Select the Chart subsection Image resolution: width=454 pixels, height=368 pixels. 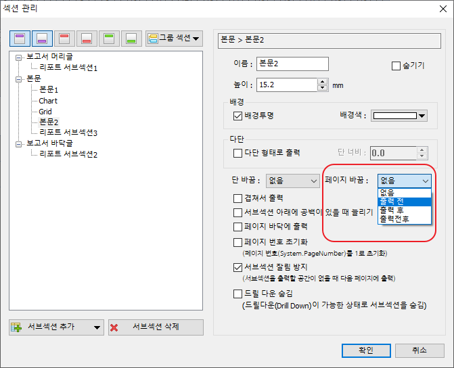48,101
